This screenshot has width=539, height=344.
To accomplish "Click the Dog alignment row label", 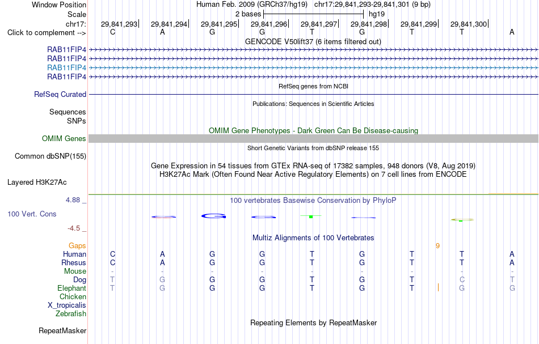I will [x=80, y=280].
